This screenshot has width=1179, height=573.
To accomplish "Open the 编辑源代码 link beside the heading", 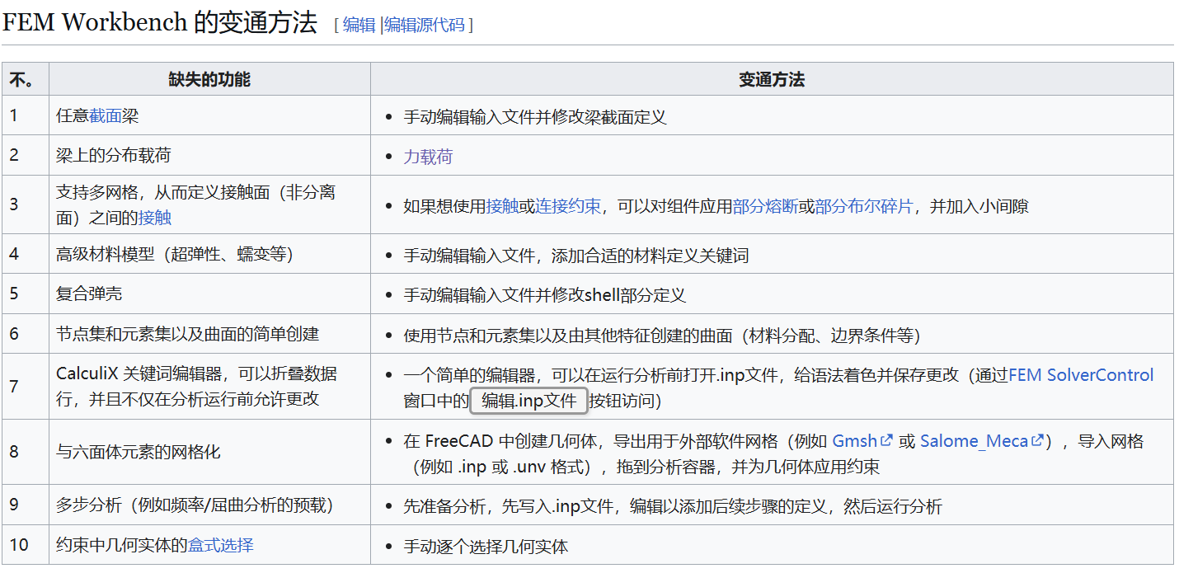I will [424, 25].
